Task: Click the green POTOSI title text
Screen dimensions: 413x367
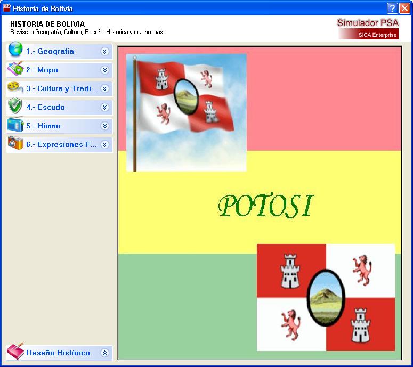Action: (x=265, y=206)
